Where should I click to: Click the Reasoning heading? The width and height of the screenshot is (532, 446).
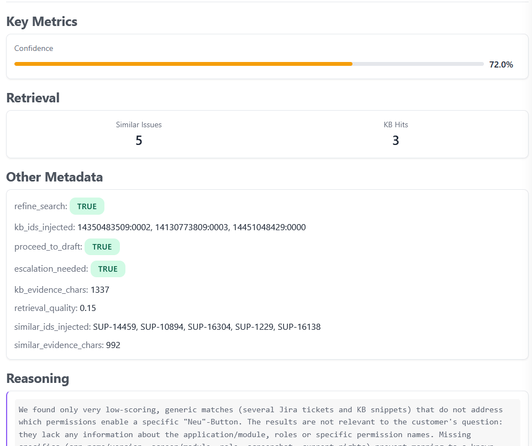38,378
